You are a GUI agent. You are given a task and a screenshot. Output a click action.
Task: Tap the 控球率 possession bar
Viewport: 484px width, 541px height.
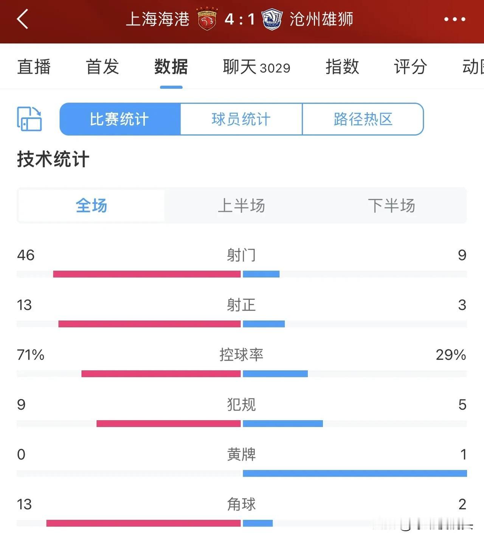tap(242, 374)
